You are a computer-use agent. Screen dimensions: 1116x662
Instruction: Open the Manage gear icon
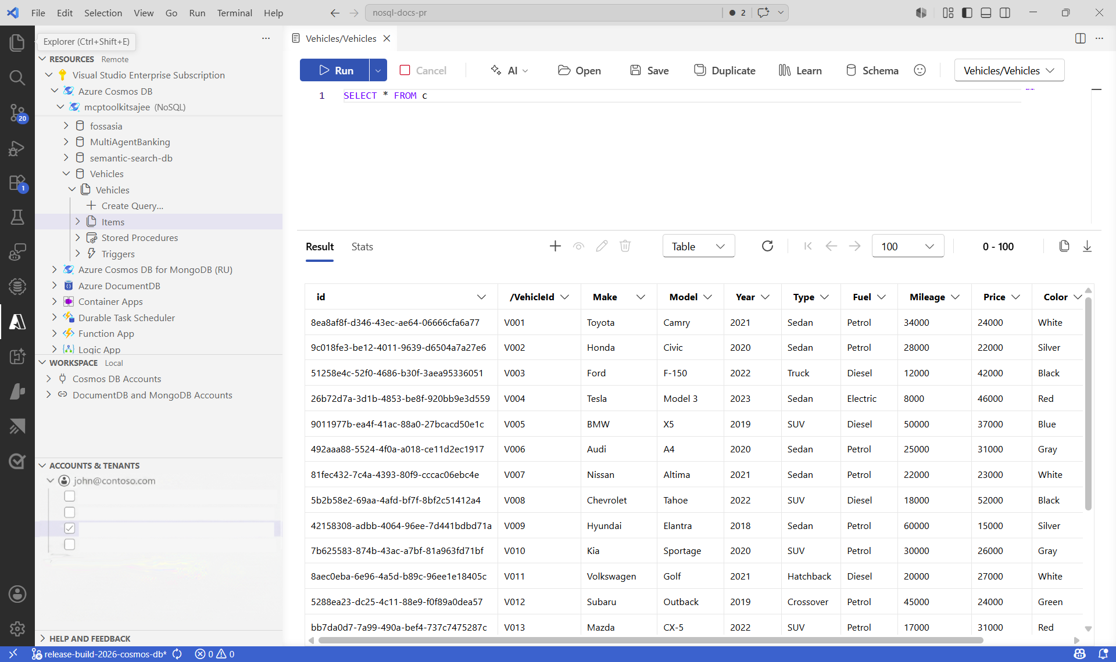(17, 628)
